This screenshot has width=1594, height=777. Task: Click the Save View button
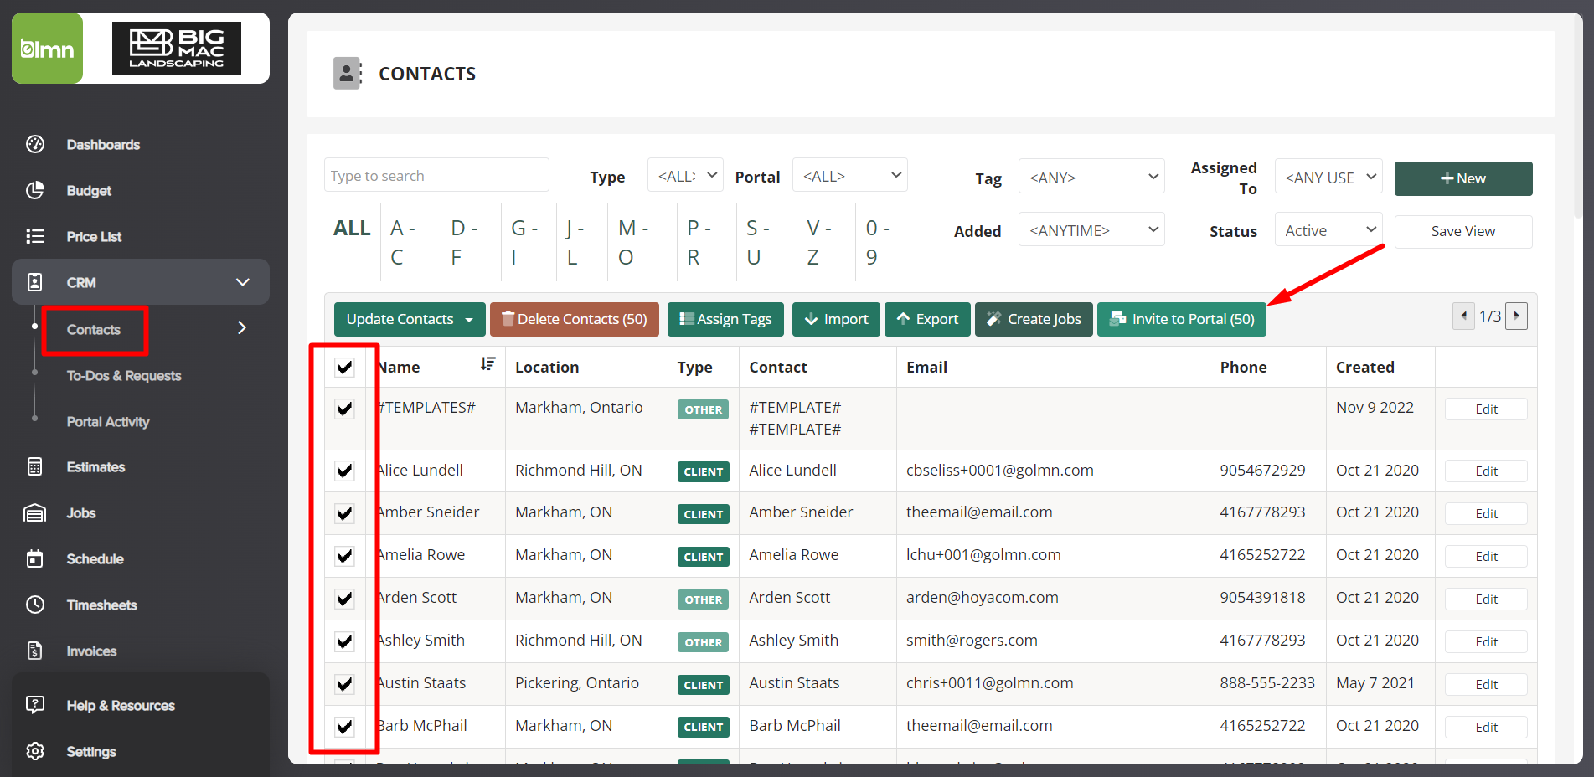coord(1463,231)
